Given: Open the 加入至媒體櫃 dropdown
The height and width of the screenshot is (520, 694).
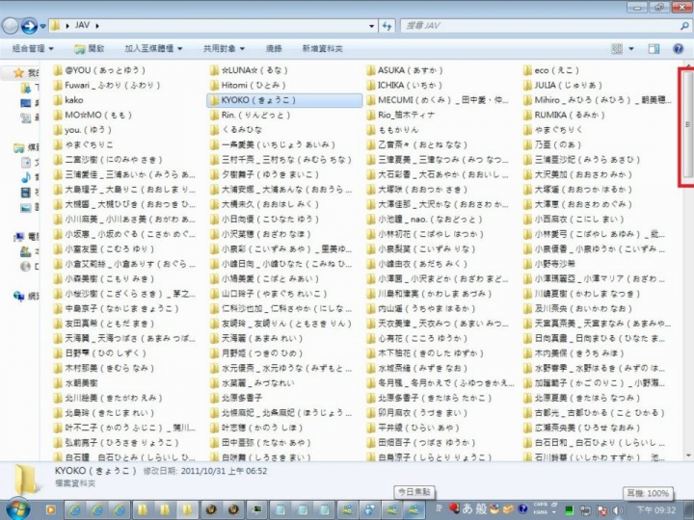Looking at the screenshot, I should (x=153, y=49).
